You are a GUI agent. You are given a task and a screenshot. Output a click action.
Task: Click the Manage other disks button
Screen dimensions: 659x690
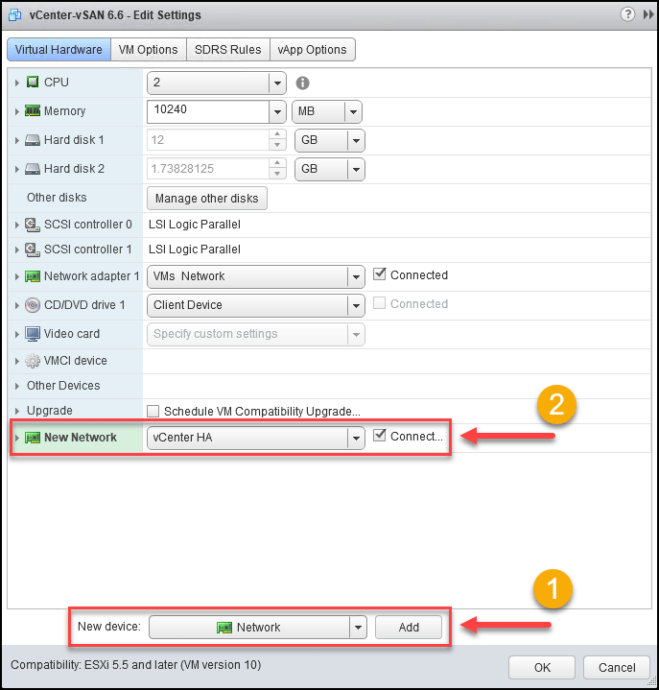tap(207, 198)
